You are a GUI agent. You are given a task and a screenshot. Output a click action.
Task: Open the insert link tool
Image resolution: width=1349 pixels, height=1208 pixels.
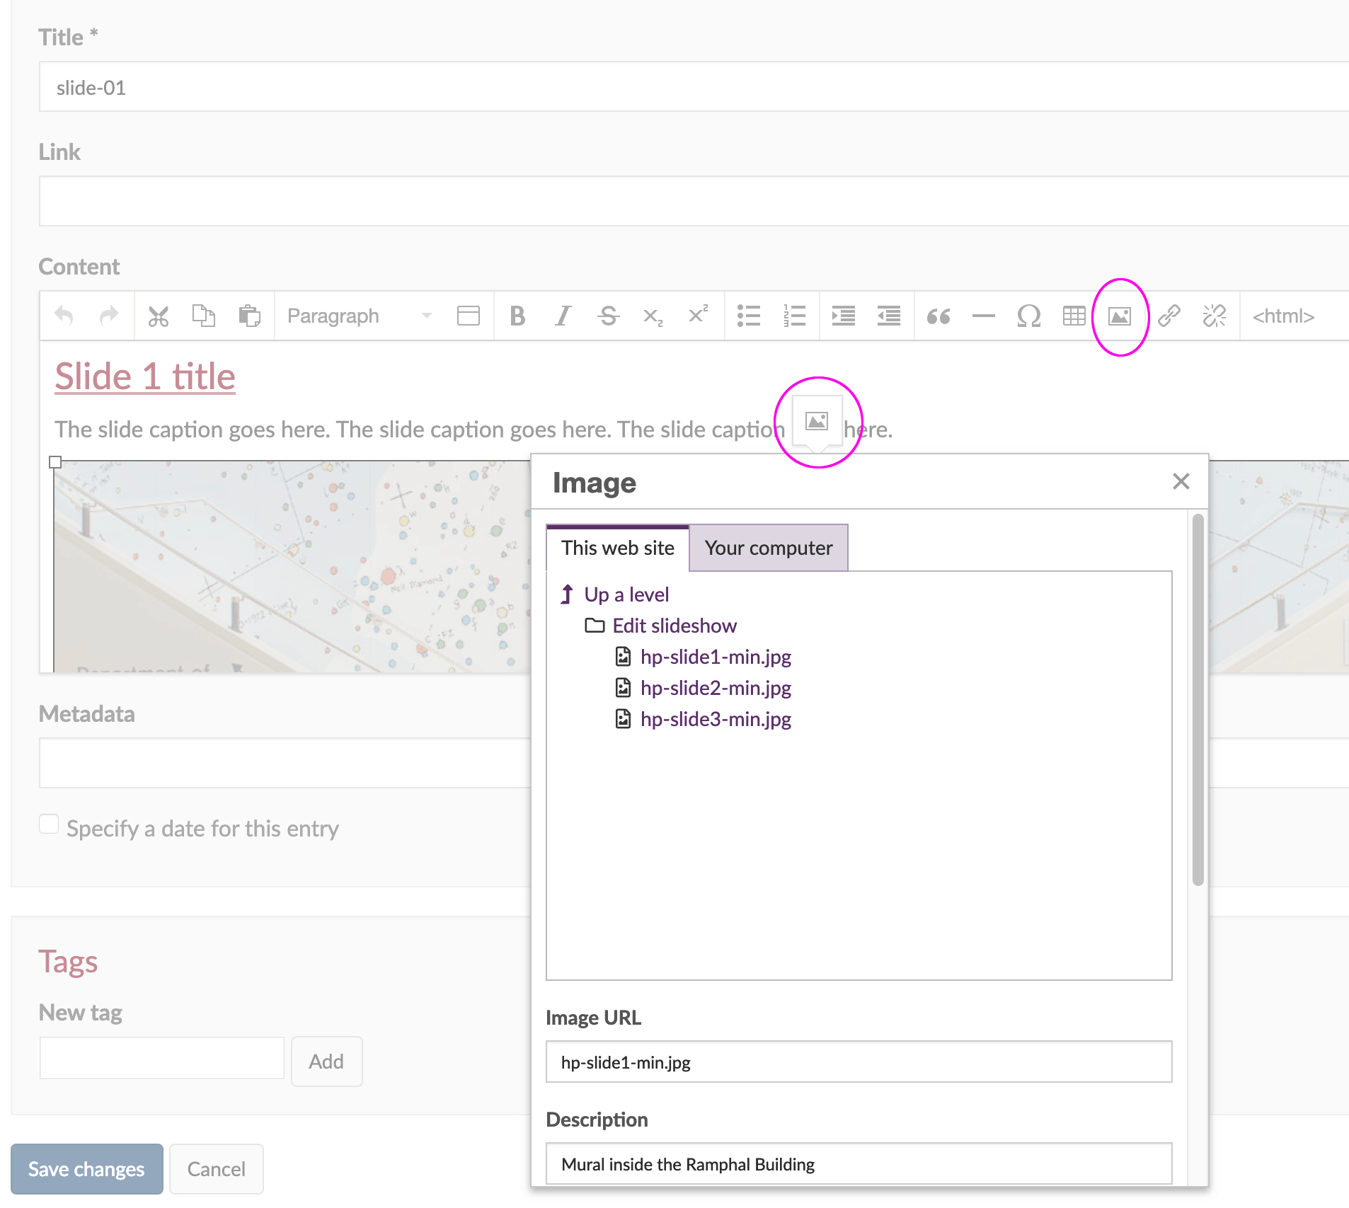[x=1169, y=316]
